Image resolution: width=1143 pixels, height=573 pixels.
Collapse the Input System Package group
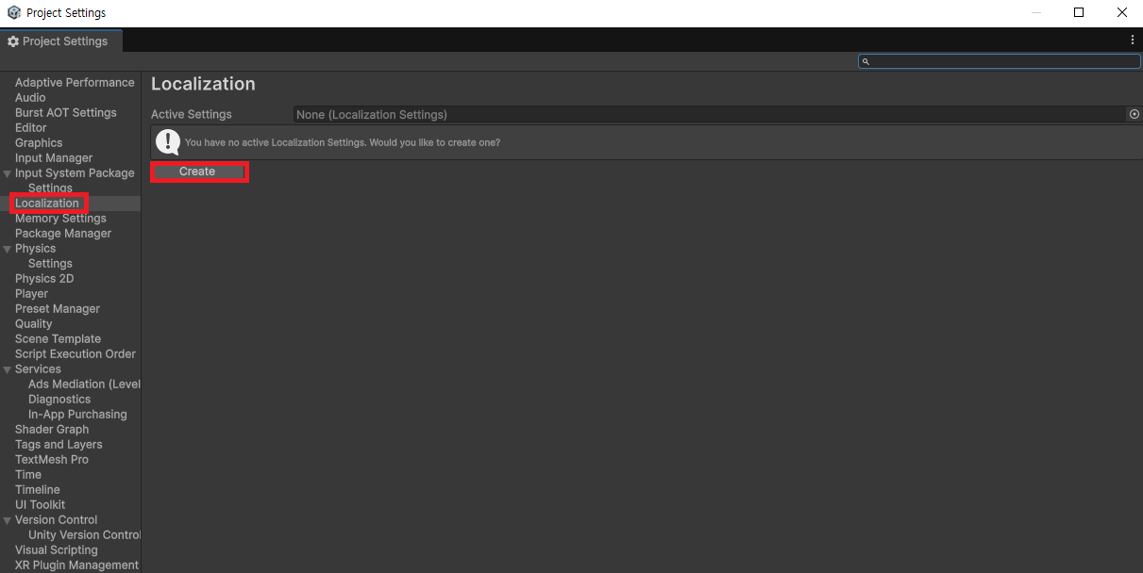pos(8,173)
